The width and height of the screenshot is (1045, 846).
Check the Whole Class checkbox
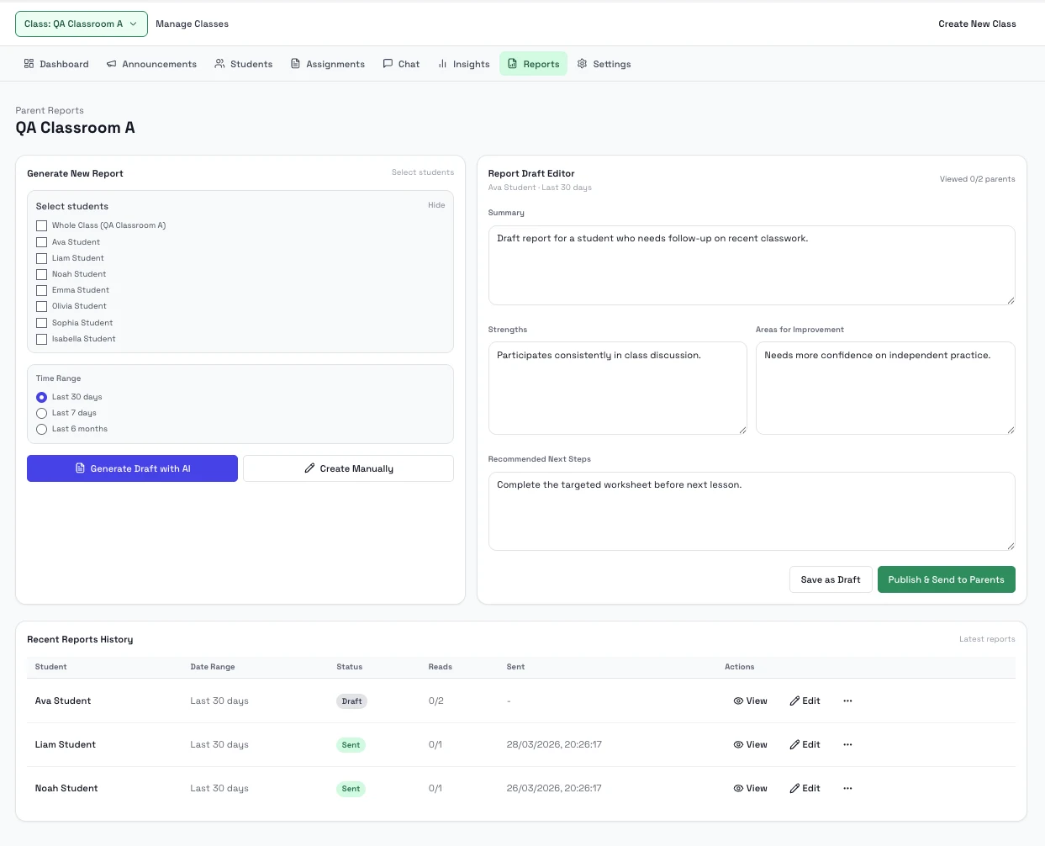(41, 225)
